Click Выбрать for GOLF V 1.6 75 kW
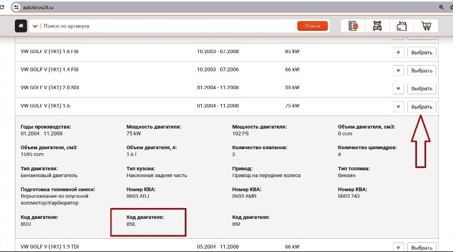453x252 pixels. pyautogui.click(x=422, y=107)
